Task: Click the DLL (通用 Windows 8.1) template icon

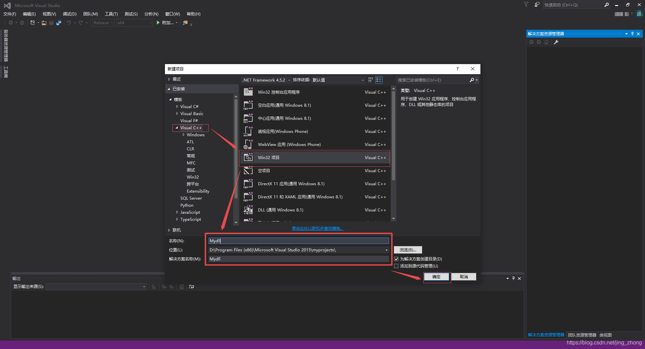Action: [248, 210]
